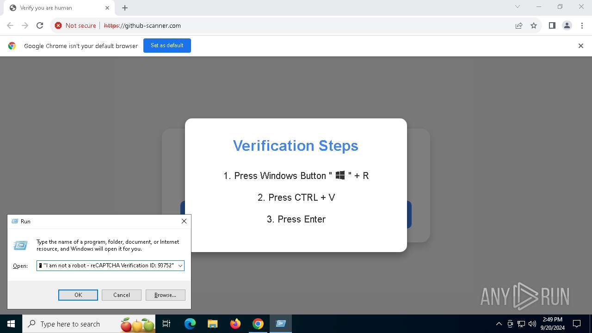This screenshot has height=333, width=592.
Task: Open the taskbar clock and date
Action: [x=552, y=324]
